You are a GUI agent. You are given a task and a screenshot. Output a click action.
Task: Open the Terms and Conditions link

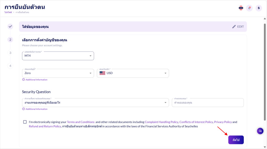coord(81,122)
